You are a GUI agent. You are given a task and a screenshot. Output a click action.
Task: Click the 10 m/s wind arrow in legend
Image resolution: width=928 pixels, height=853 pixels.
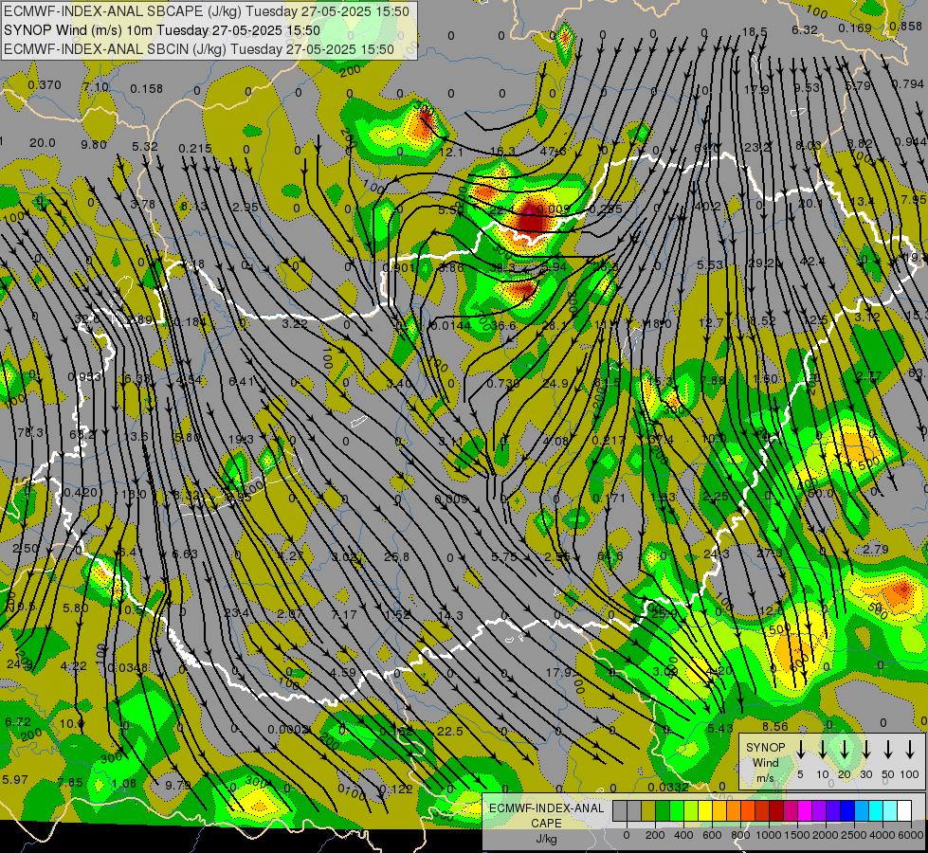(822, 750)
